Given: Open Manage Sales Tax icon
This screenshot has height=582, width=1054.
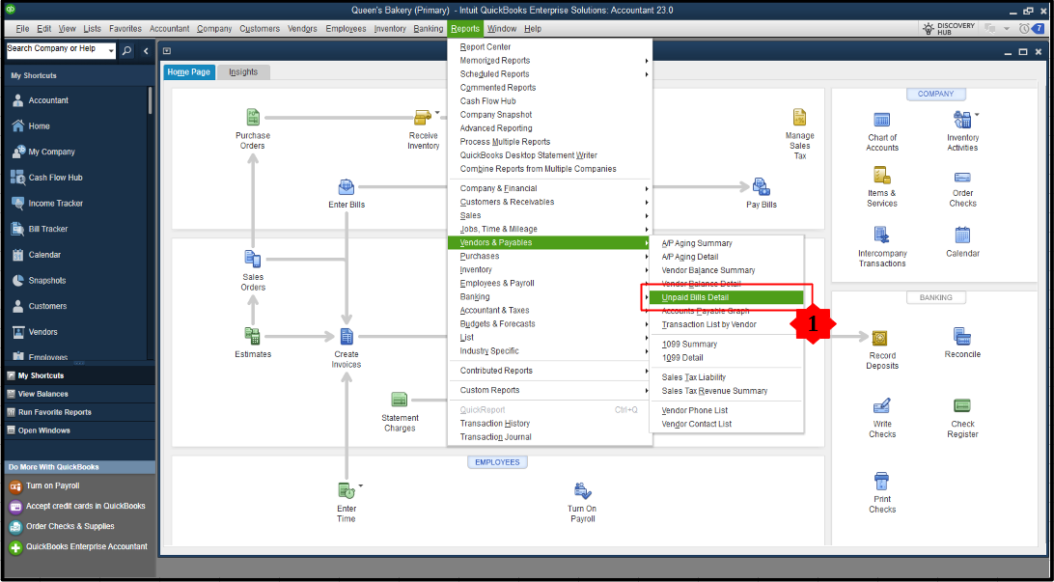Looking at the screenshot, I should pos(799,118).
